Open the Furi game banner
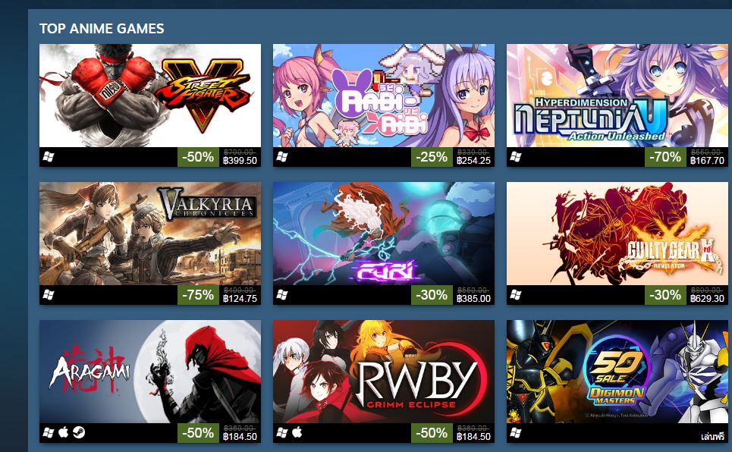 click(384, 234)
